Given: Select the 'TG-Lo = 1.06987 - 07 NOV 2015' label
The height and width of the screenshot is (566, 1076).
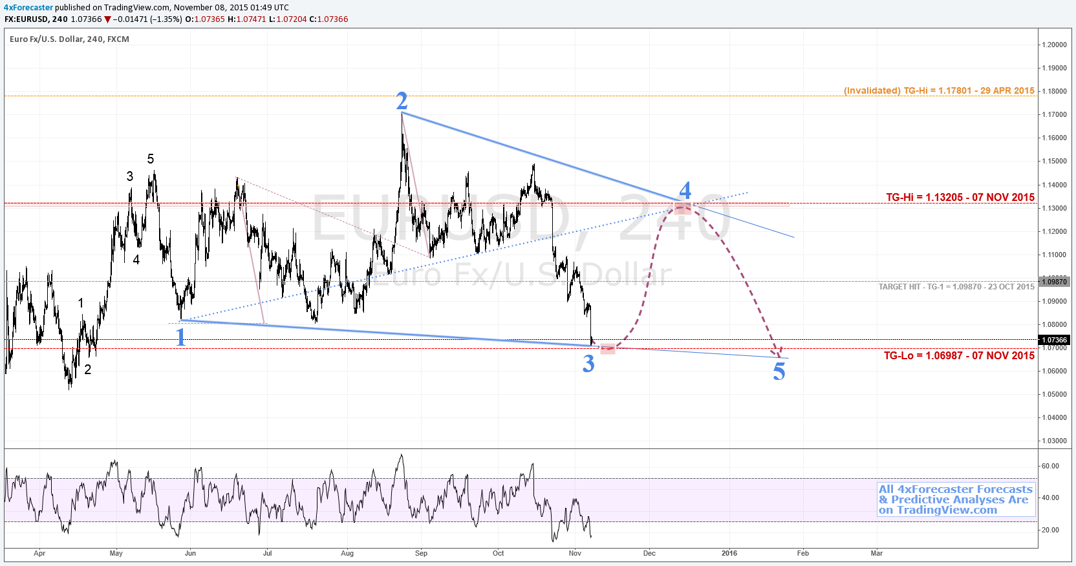Looking at the screenshot, I should [959, 355].
